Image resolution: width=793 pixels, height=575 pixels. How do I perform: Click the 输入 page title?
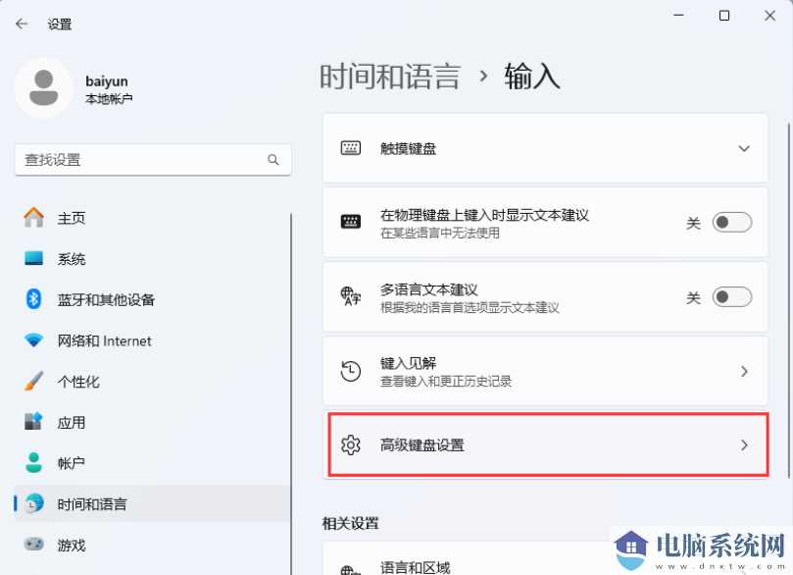(x=532, y=77)
